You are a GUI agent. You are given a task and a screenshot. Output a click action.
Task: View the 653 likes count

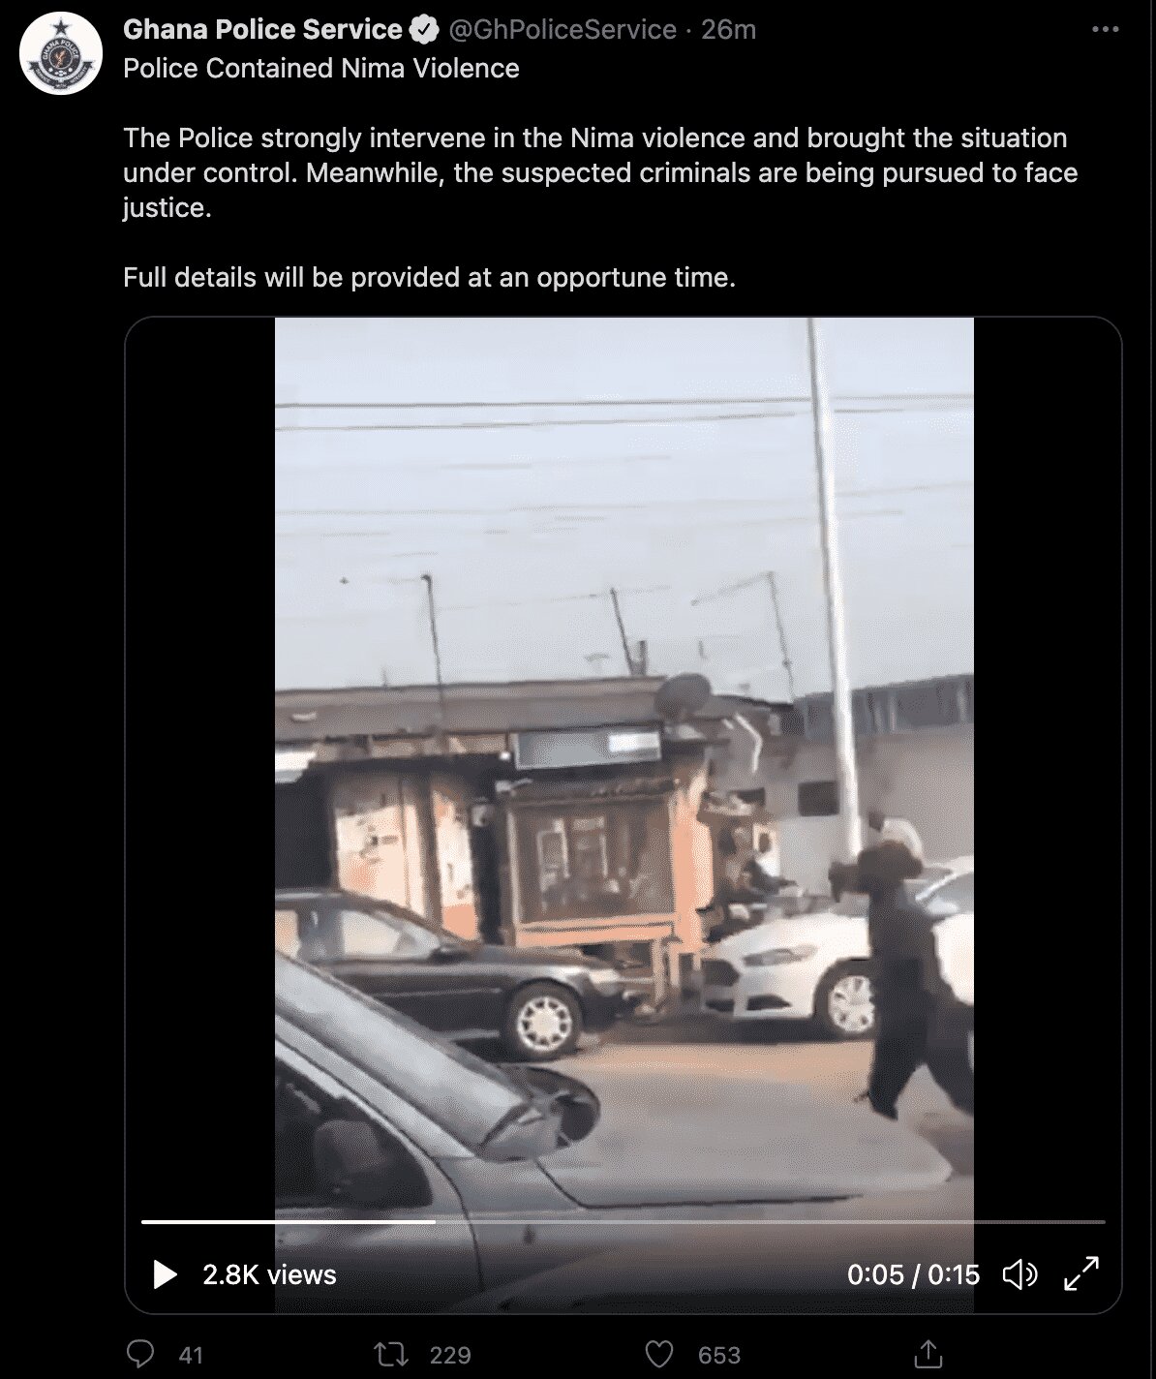(x=718, y=1355)
